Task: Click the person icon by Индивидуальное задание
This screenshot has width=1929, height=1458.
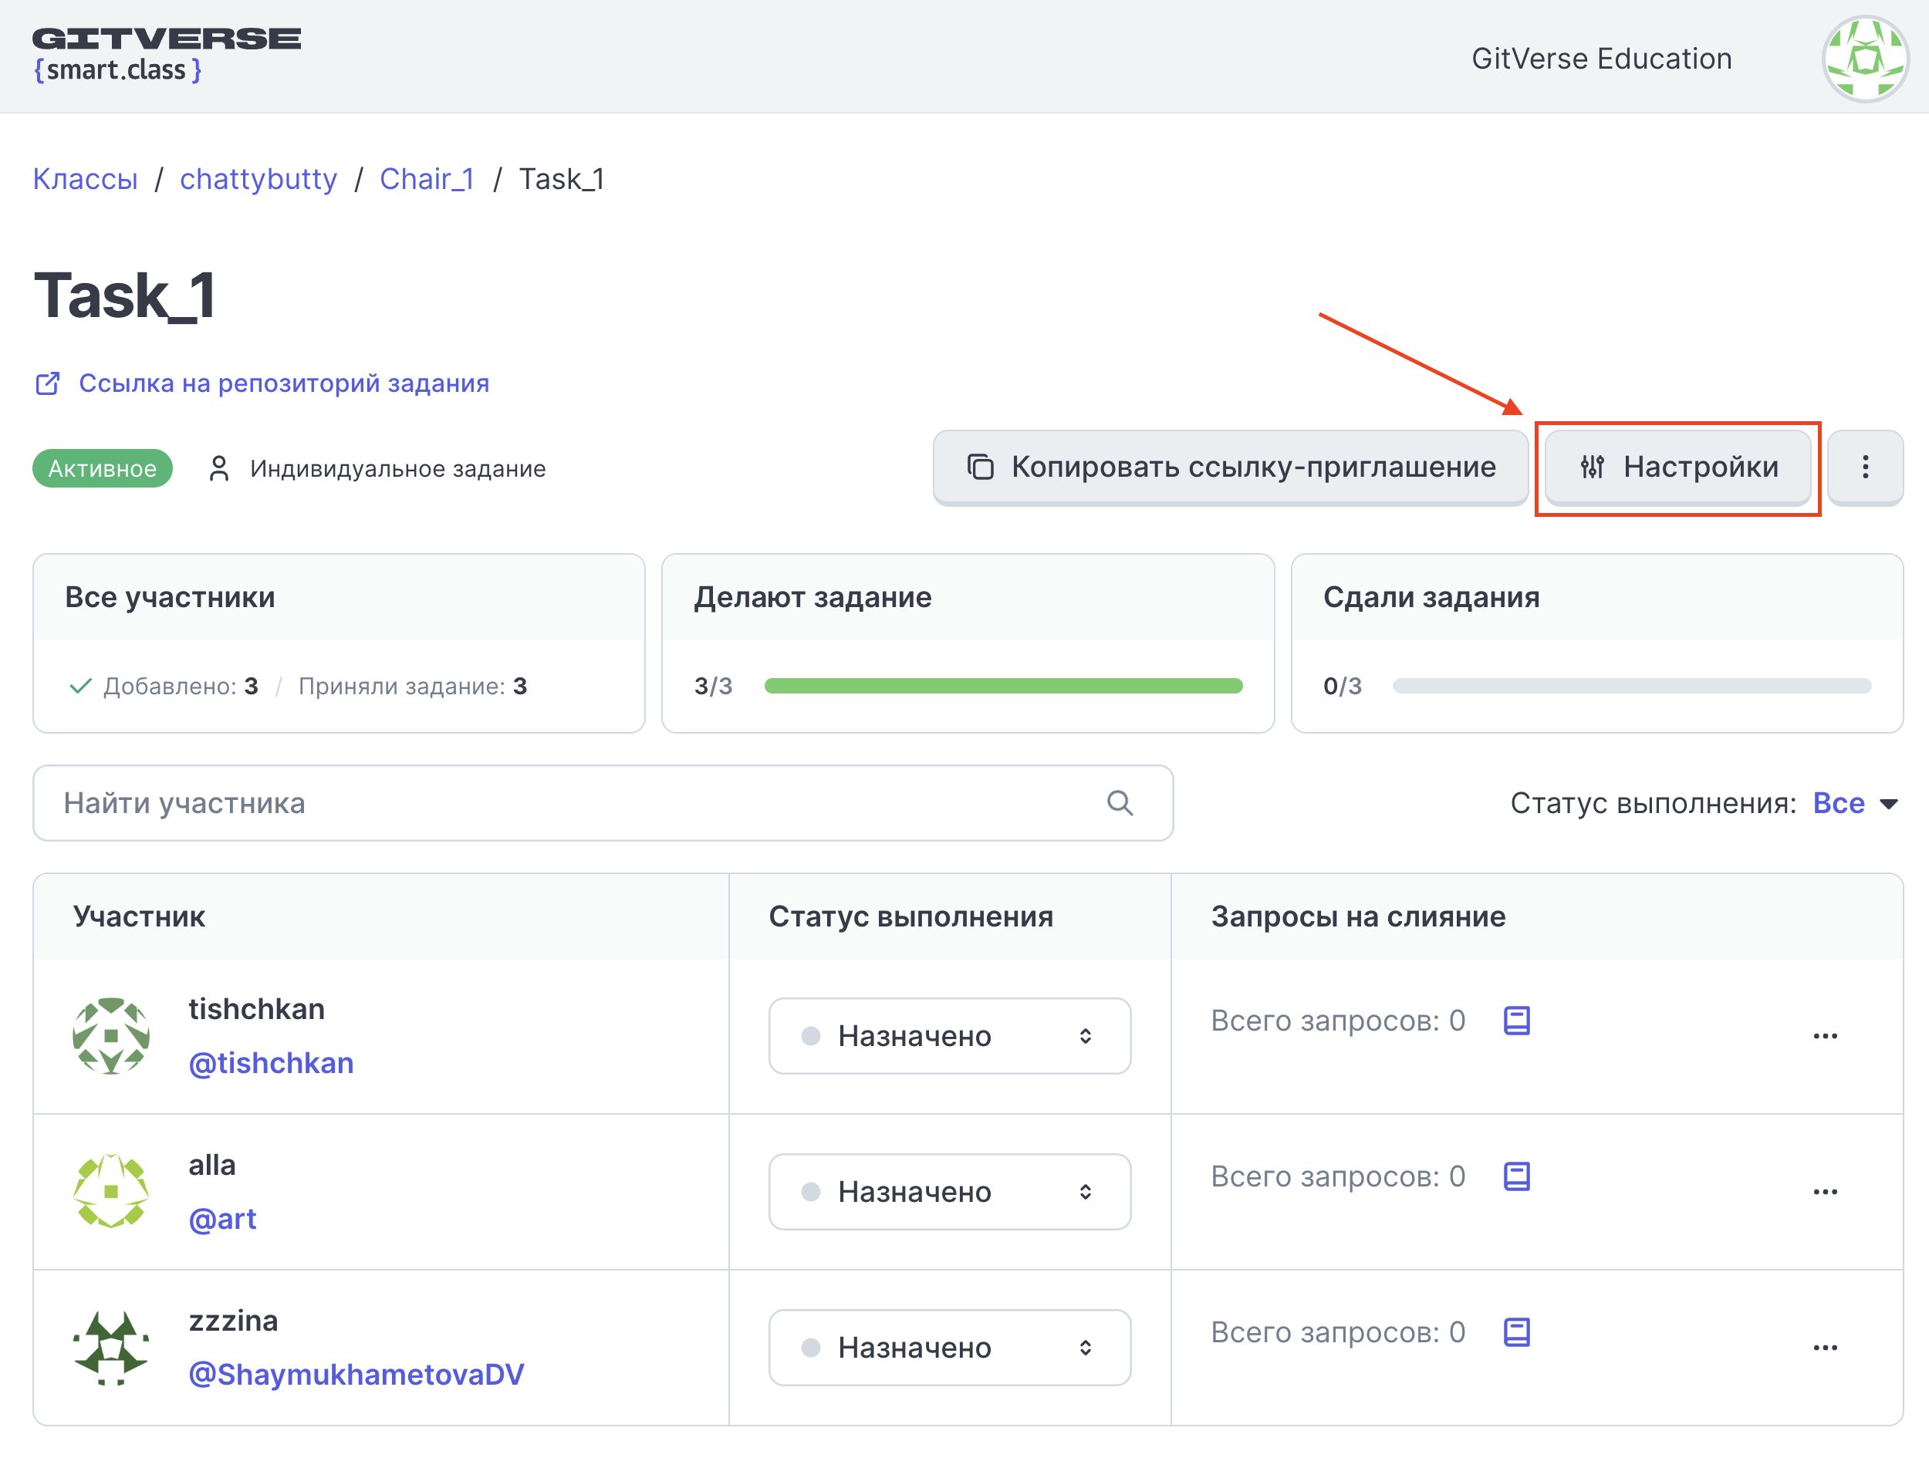Action: point(219,469)
